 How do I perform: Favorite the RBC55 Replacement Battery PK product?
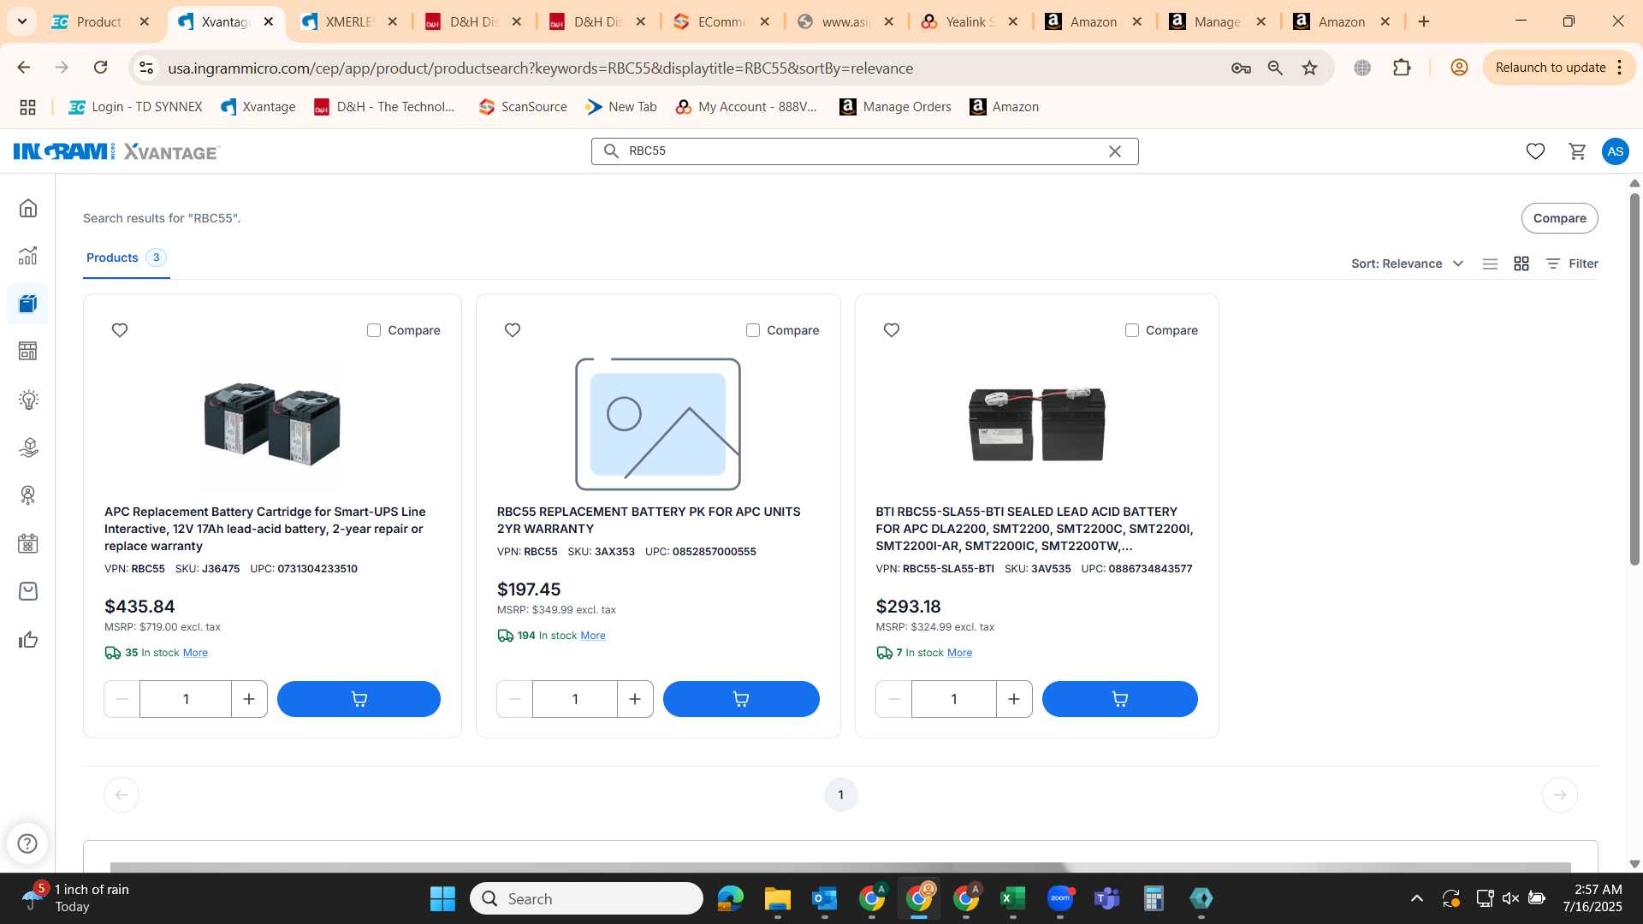(513, 330)
